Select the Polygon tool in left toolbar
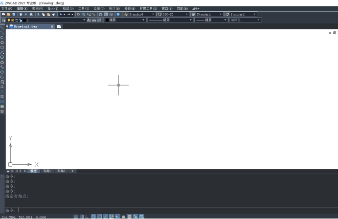This screenshot has width=338, height=219. 2,43
